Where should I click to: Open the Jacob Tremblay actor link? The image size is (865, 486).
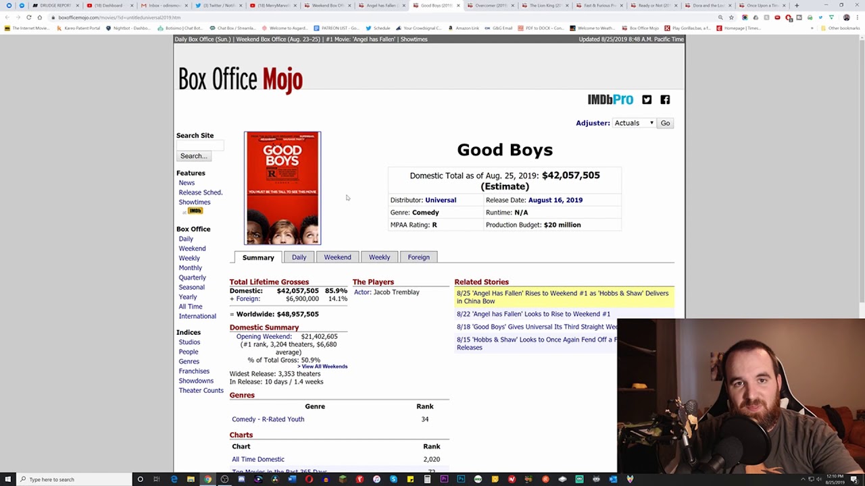[396, 292]
